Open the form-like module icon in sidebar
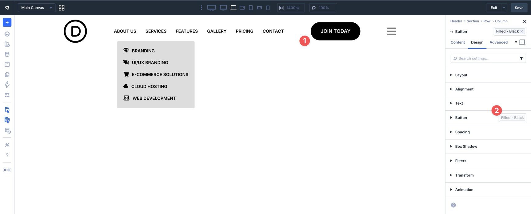This screenshot has width=531, height=214. [x=7, y=64]
